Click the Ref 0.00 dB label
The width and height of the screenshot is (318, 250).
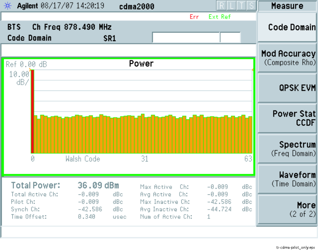(26, 64)
